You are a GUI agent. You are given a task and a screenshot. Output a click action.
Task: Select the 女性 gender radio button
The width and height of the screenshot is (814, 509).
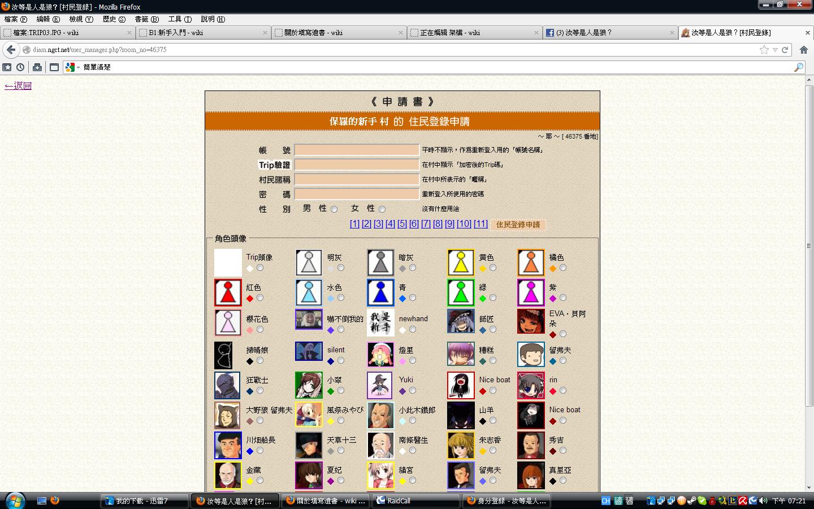(x=382, y=209)
